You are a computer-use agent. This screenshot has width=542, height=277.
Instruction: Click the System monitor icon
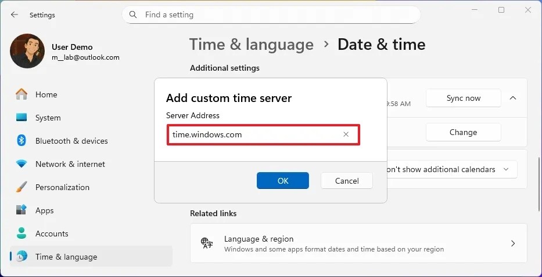(x=21, y=118)
